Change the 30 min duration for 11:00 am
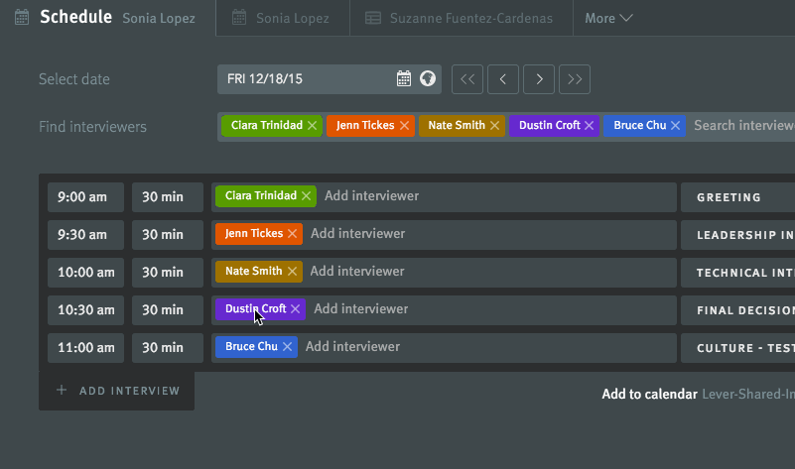This screenshot has height=469, width=795. tap(168, 347)
